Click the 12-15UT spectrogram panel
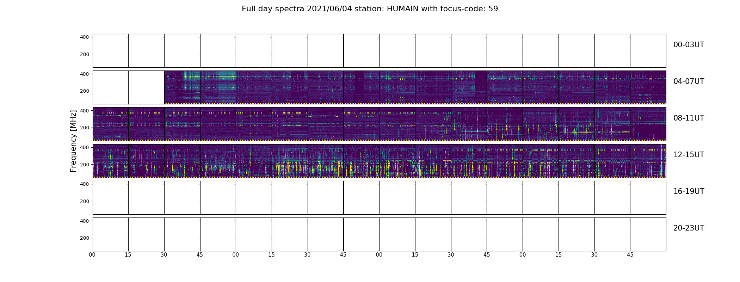Screen dimensions: 740x282 [379, 161]
